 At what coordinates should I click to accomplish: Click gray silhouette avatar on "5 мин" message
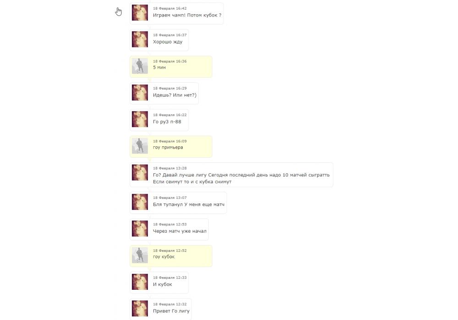coord(140,66)
